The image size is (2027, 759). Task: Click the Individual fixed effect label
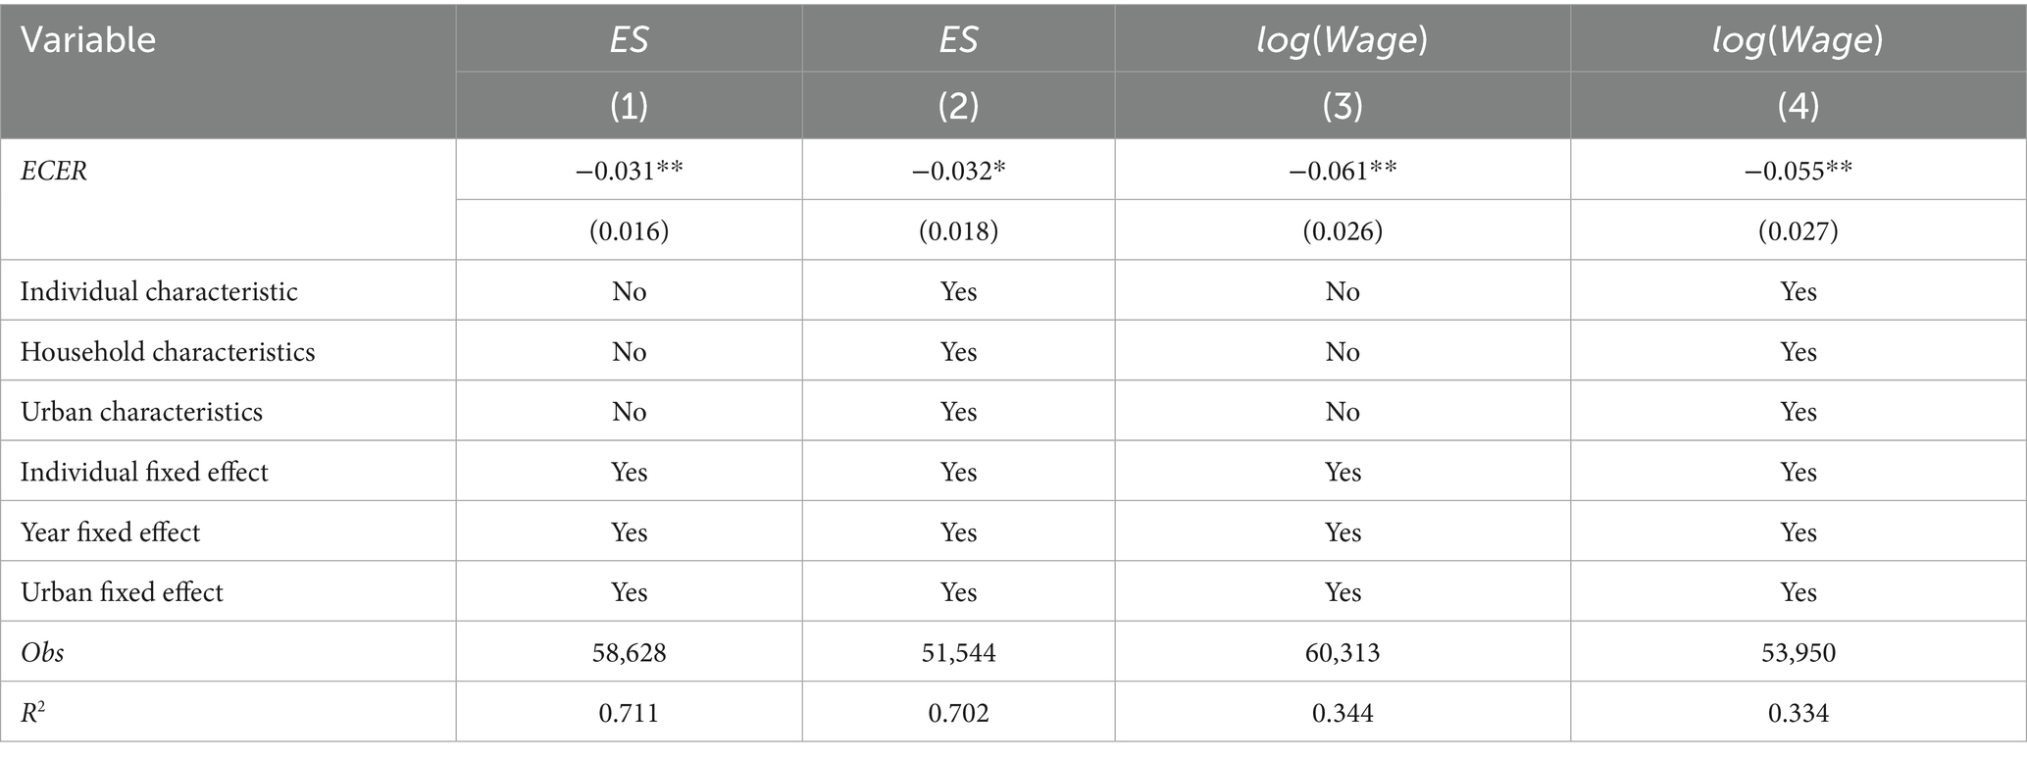144,472
